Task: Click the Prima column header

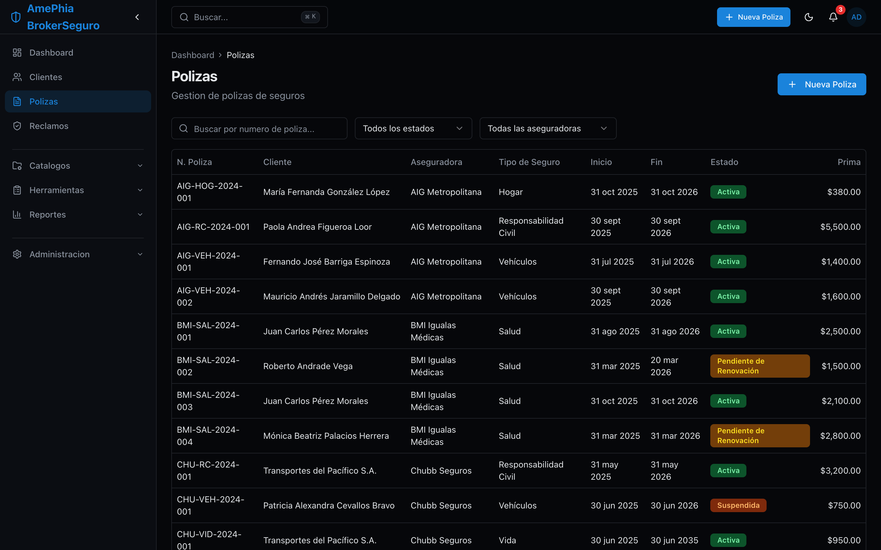Action: click(x=849, y=162)
